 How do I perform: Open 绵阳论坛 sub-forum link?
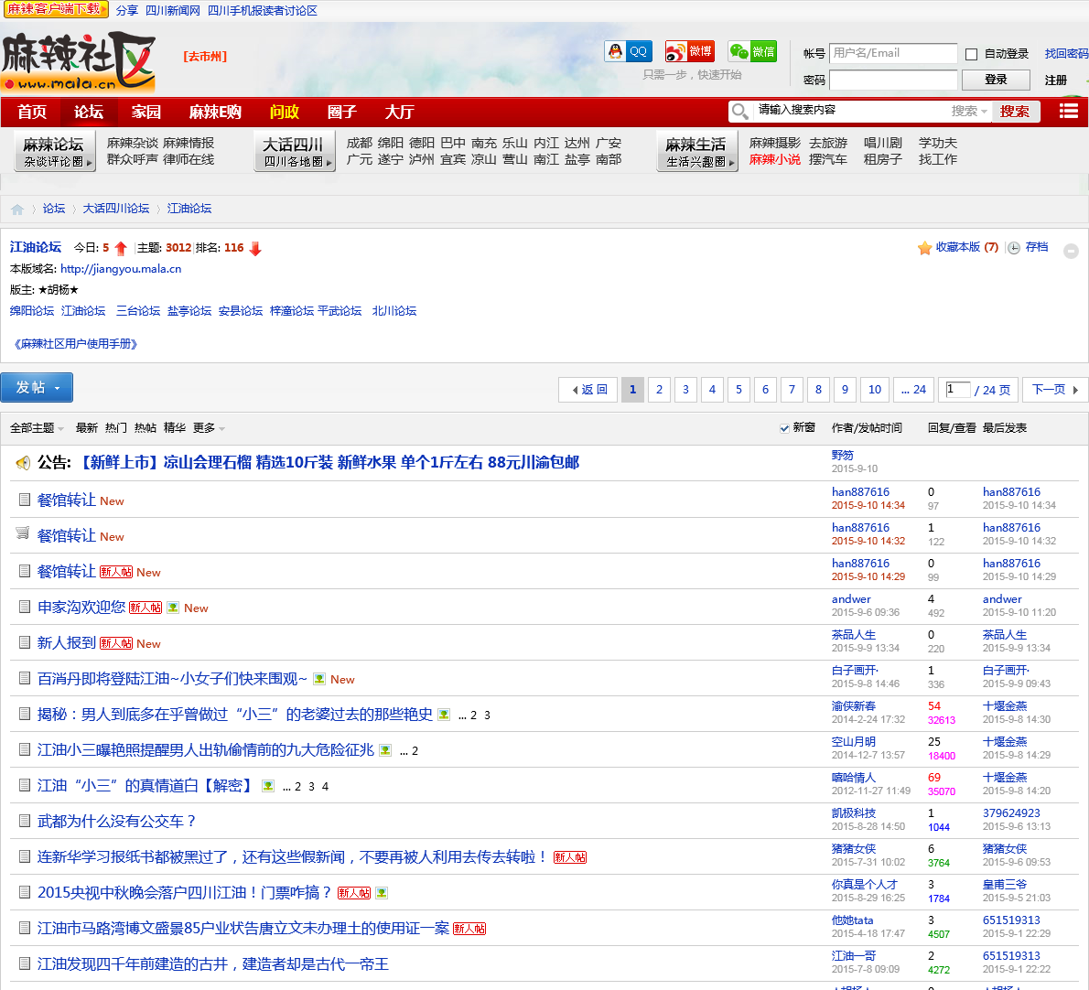click(x=32, y=311)
